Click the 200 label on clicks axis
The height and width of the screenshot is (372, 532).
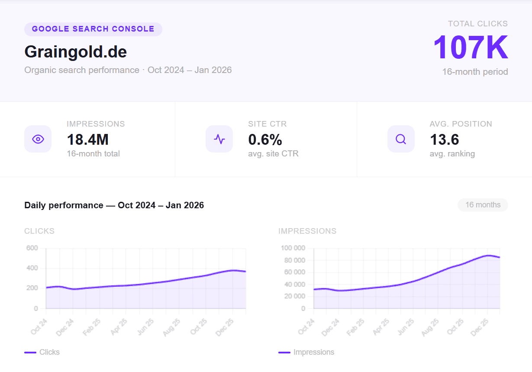click(32, 288)
